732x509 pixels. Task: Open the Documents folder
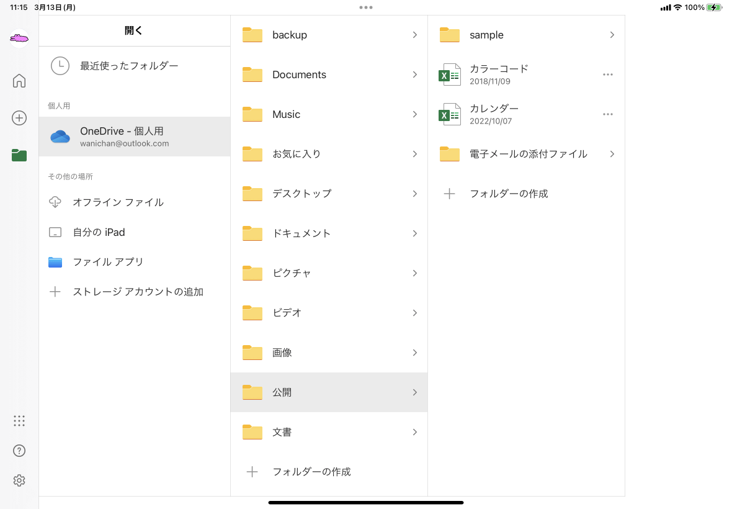[299, 74]
